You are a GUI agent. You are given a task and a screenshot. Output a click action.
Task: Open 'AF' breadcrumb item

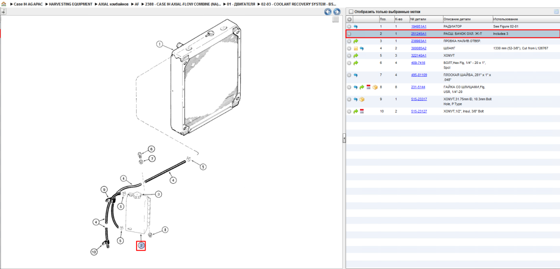(137, 4)
